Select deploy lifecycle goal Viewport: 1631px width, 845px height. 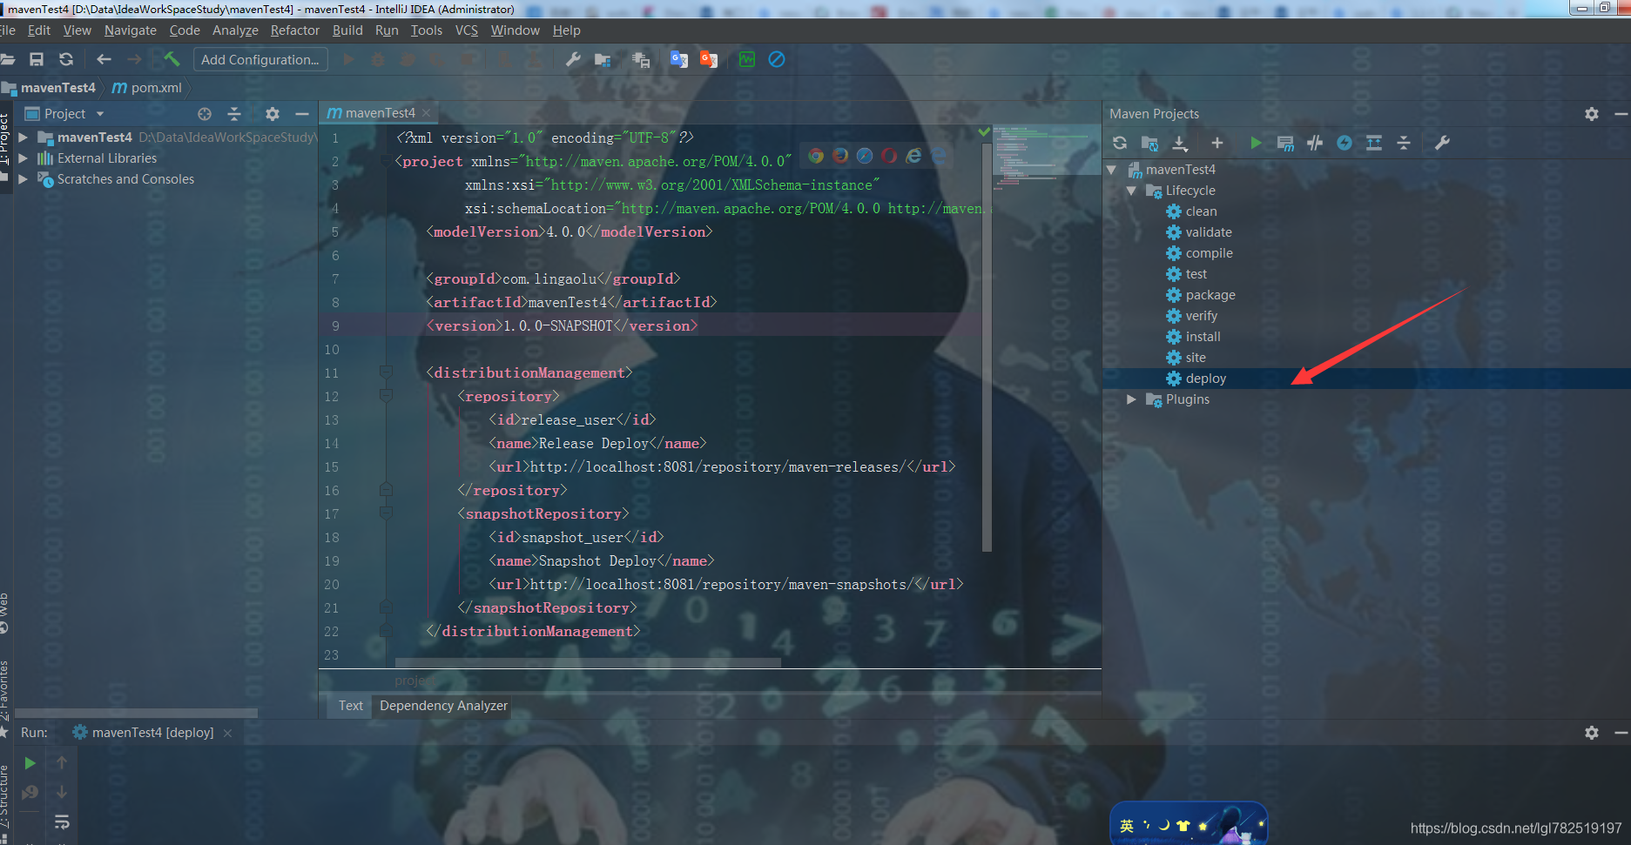coord(1205,379)
